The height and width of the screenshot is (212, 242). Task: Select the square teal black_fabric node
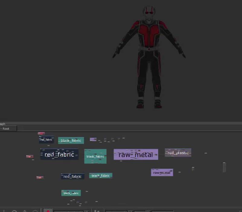point(95,157)
